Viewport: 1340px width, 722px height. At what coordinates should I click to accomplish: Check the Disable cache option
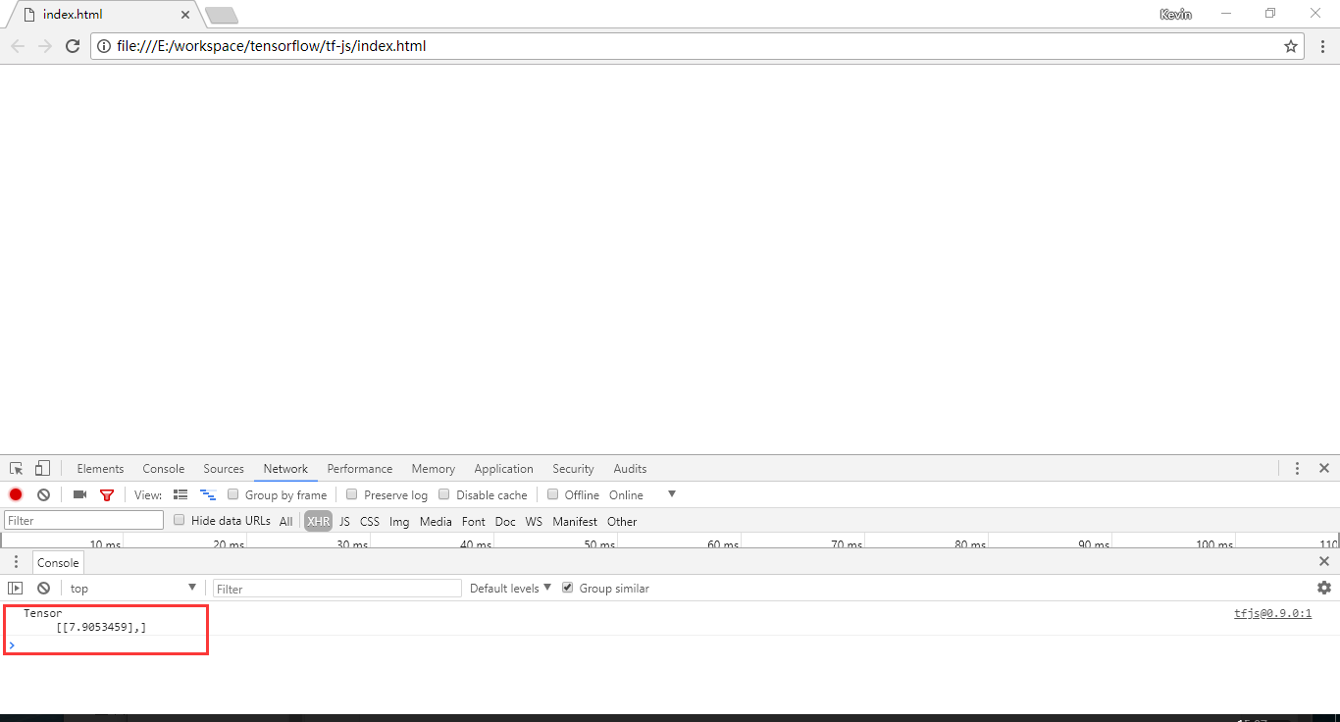coord(444,494)
